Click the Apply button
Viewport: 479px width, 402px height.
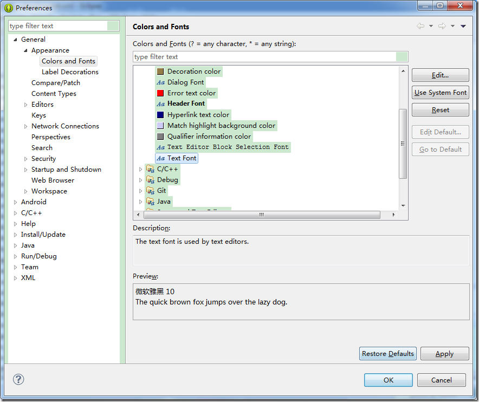pyautogui.click(x=444, y=353)
